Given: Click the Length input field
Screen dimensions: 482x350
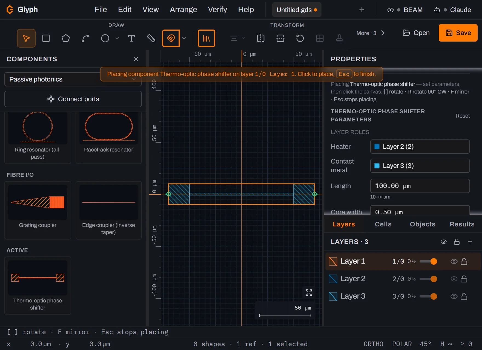Looking at the screenshot, I should tap(420, 186).
